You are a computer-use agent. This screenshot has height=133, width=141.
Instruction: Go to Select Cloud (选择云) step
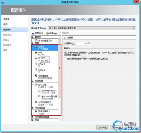point(6,40)
